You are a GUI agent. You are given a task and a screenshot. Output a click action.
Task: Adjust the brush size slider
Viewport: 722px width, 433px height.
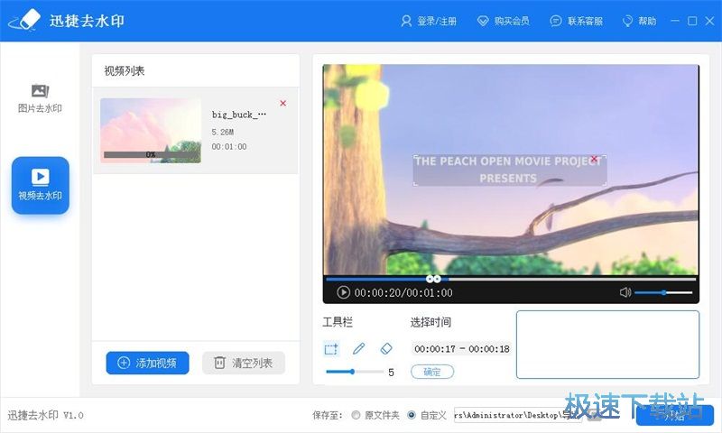click(355, 372)
